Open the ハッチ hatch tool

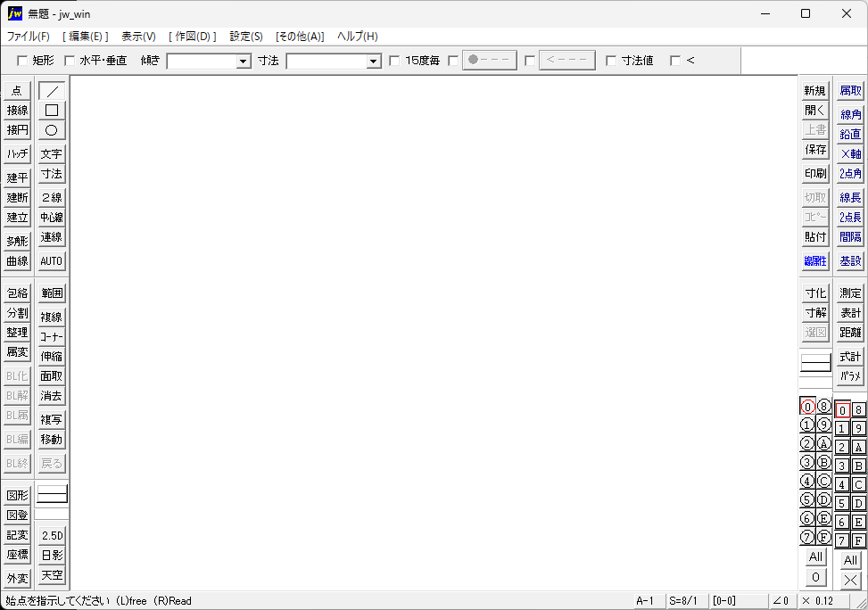[17, 154]
